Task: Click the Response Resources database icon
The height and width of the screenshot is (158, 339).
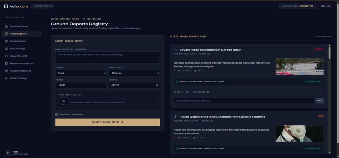Action: pyautogui.click(x=6, y=71)
